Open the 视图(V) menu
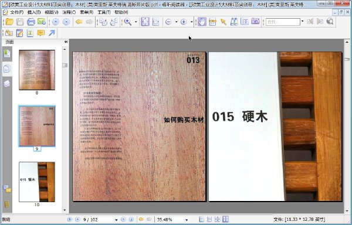352x225 pixels. coord(52,12)
